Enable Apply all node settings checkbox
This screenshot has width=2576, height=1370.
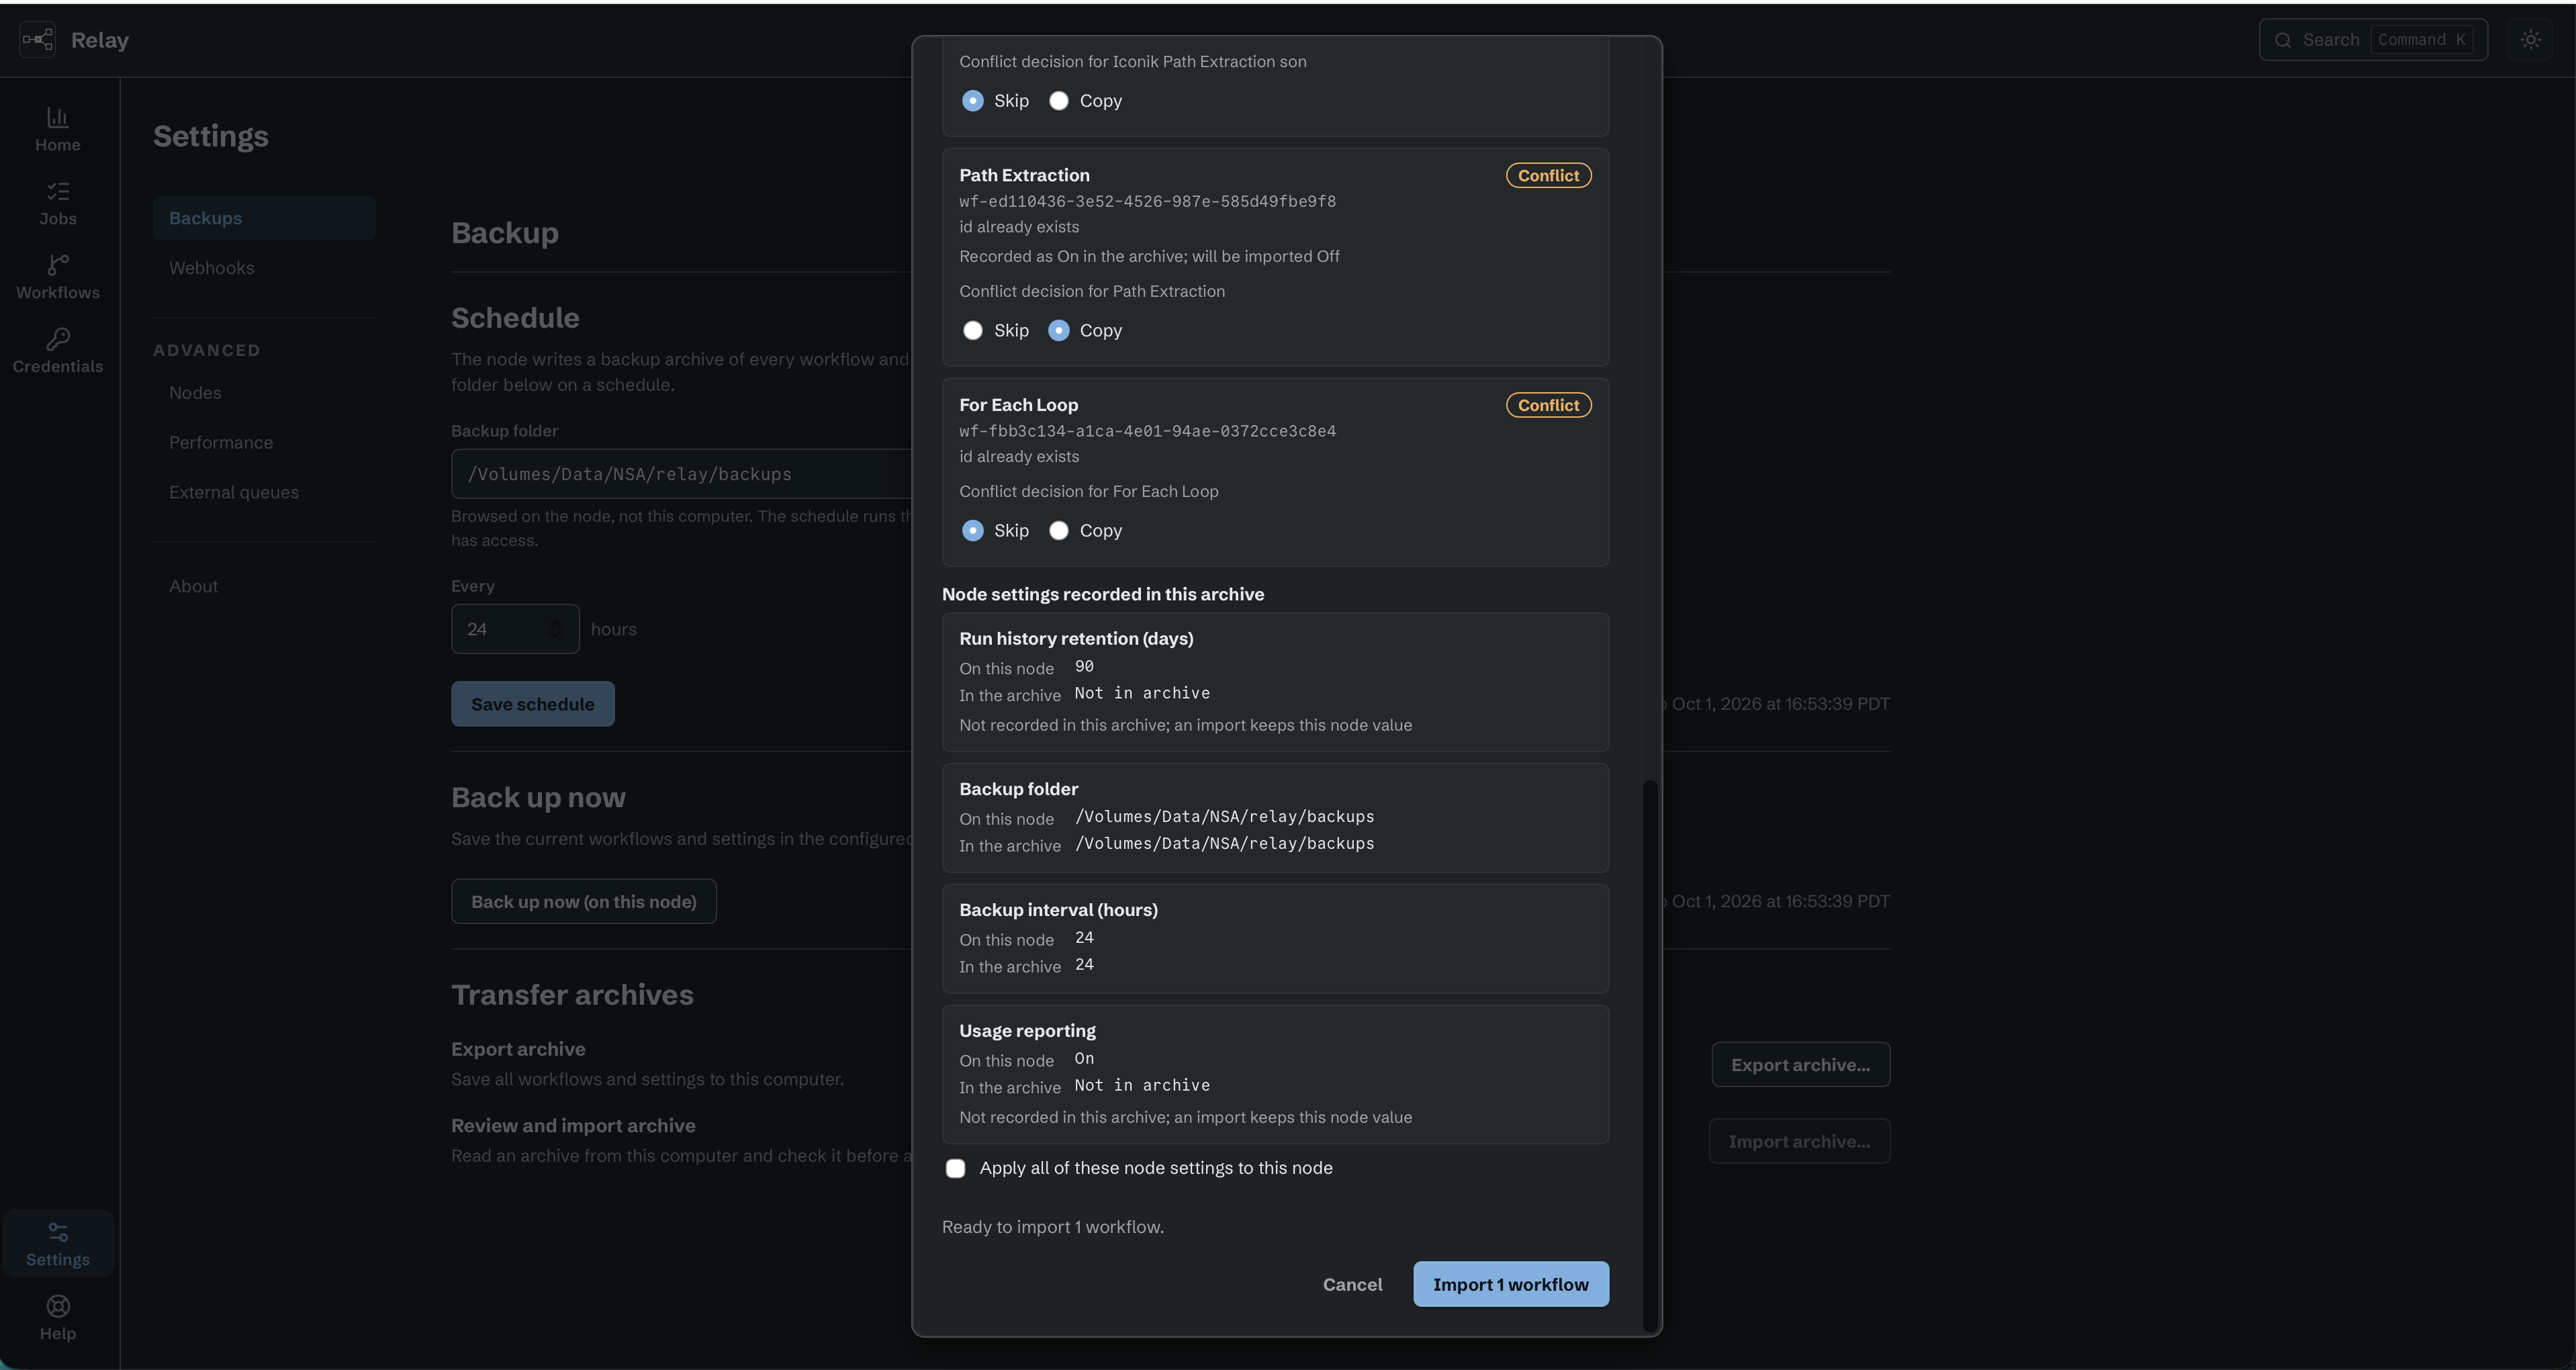pos(955,1168)
